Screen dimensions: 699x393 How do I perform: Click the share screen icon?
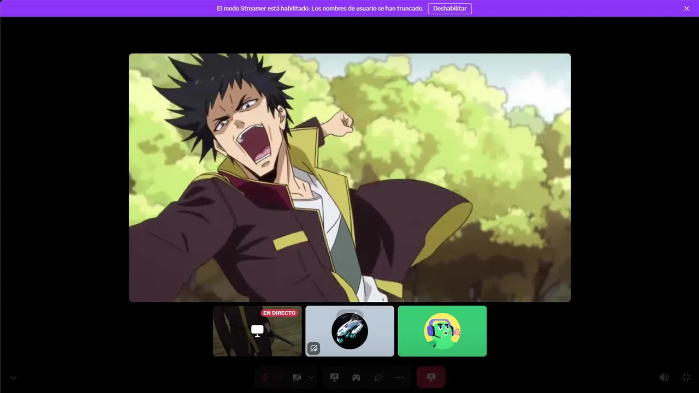point(334,377)
